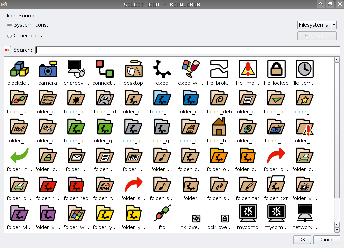
Task: Shade the window with the up-arrow button
Action: (x=321, y=4)
